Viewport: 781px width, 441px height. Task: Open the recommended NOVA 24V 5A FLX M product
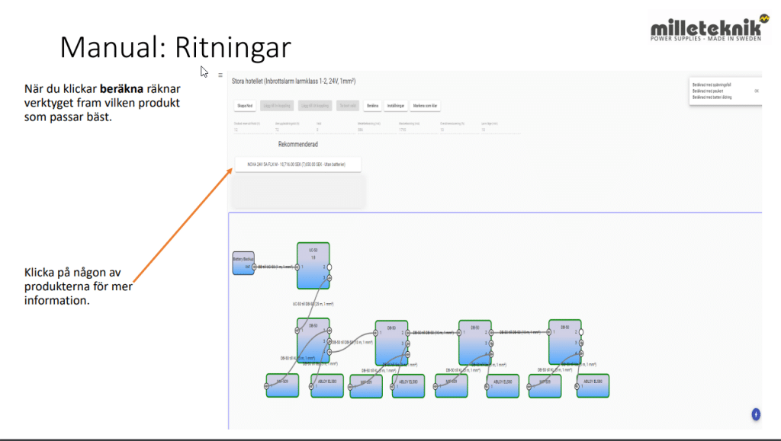pyautogui.click(x=297, y=164)
